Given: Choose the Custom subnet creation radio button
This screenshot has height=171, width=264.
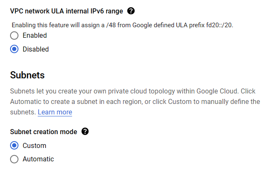Looking at the screenshot, I should pos(14,145).
